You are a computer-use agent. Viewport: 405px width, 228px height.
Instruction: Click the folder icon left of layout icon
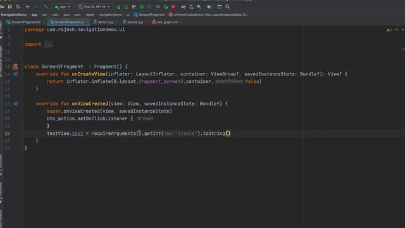click(209, 7)
